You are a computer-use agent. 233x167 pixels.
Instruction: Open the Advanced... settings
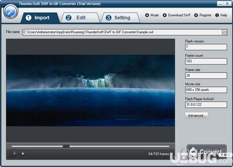197,116
